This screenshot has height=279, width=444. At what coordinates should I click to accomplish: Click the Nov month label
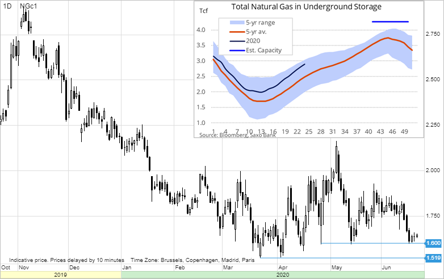pyautogui.click(x=24, y=268)
